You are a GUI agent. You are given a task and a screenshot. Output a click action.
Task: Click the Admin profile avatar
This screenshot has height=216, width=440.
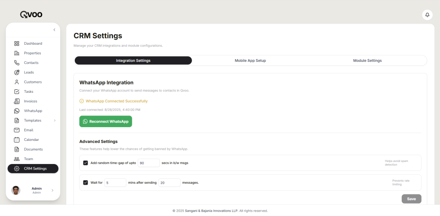point(16,190)
